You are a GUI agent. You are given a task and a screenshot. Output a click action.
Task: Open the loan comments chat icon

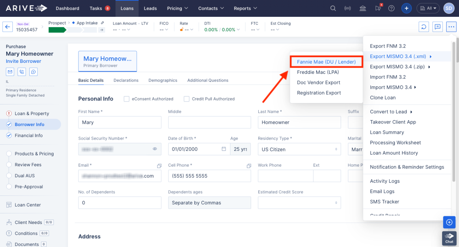(x=437, y=27)
